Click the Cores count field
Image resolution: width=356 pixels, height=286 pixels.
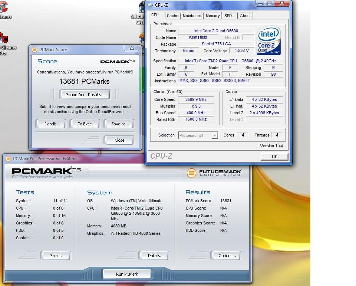pos(243,135)
